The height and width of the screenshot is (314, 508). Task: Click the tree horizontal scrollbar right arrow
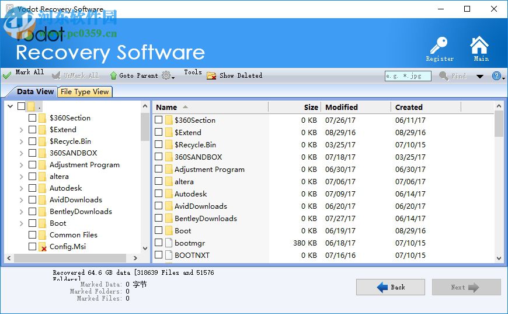135,258
